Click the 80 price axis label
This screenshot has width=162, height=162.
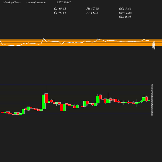152,87
